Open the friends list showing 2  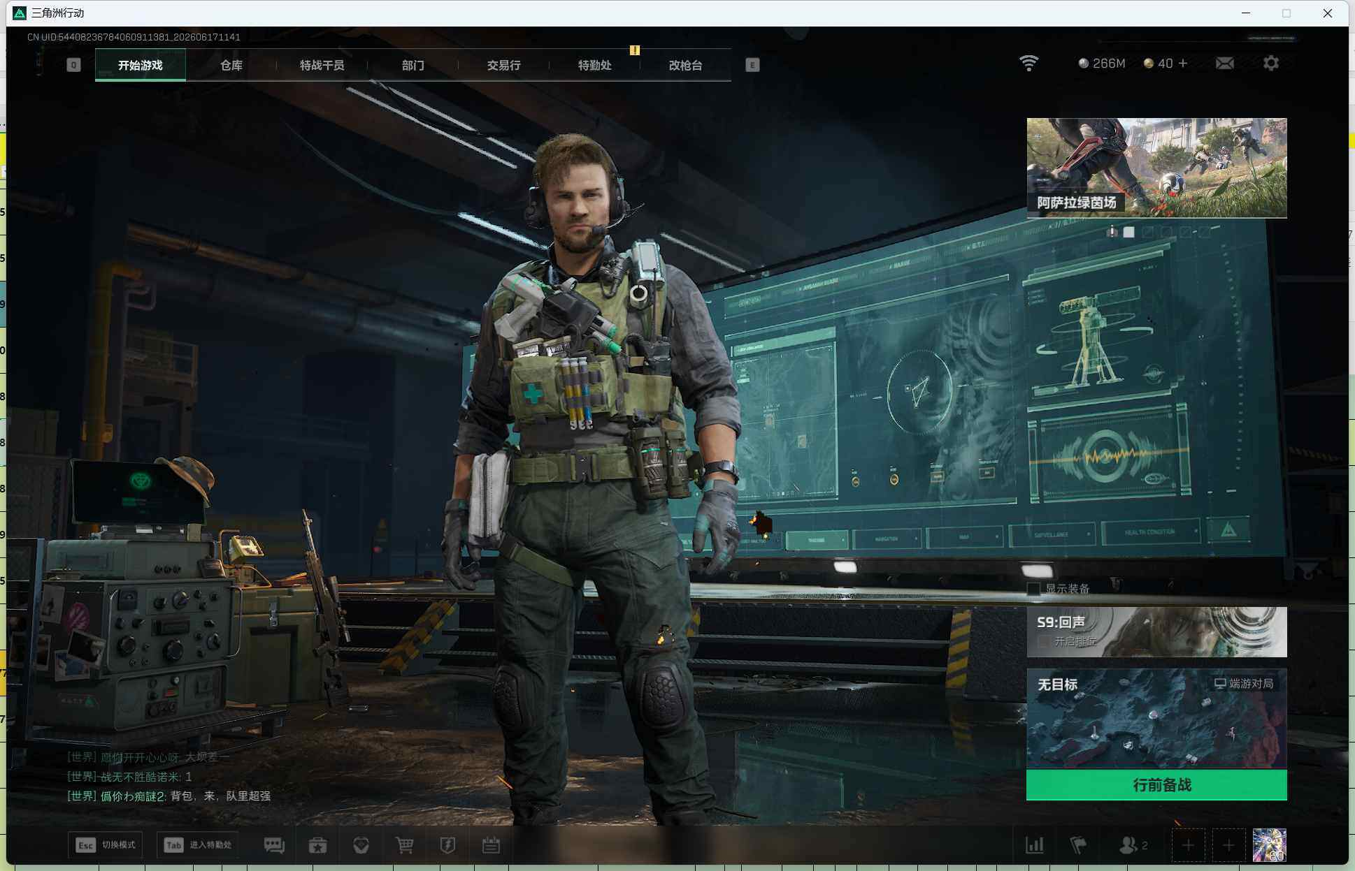point(1133,845)
